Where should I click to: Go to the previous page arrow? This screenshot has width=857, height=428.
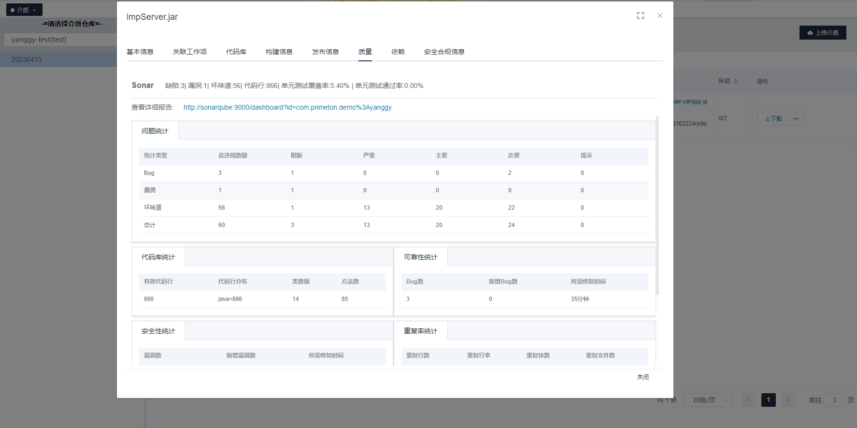click(749, 400)
